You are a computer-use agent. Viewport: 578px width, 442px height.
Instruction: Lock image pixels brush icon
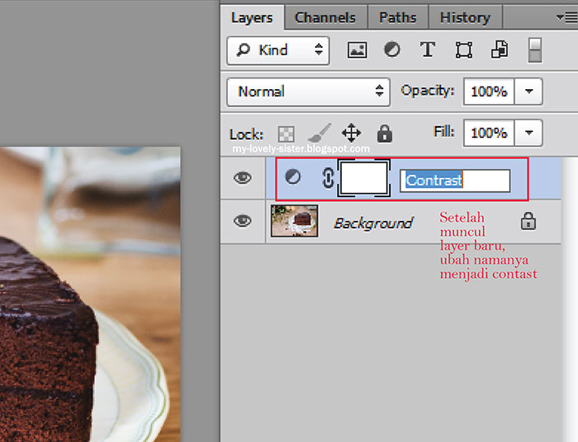(320, 133)
